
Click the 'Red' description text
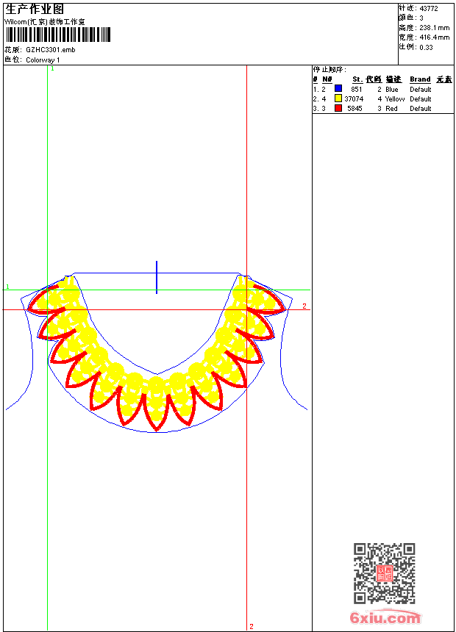(x=391, y=109)
